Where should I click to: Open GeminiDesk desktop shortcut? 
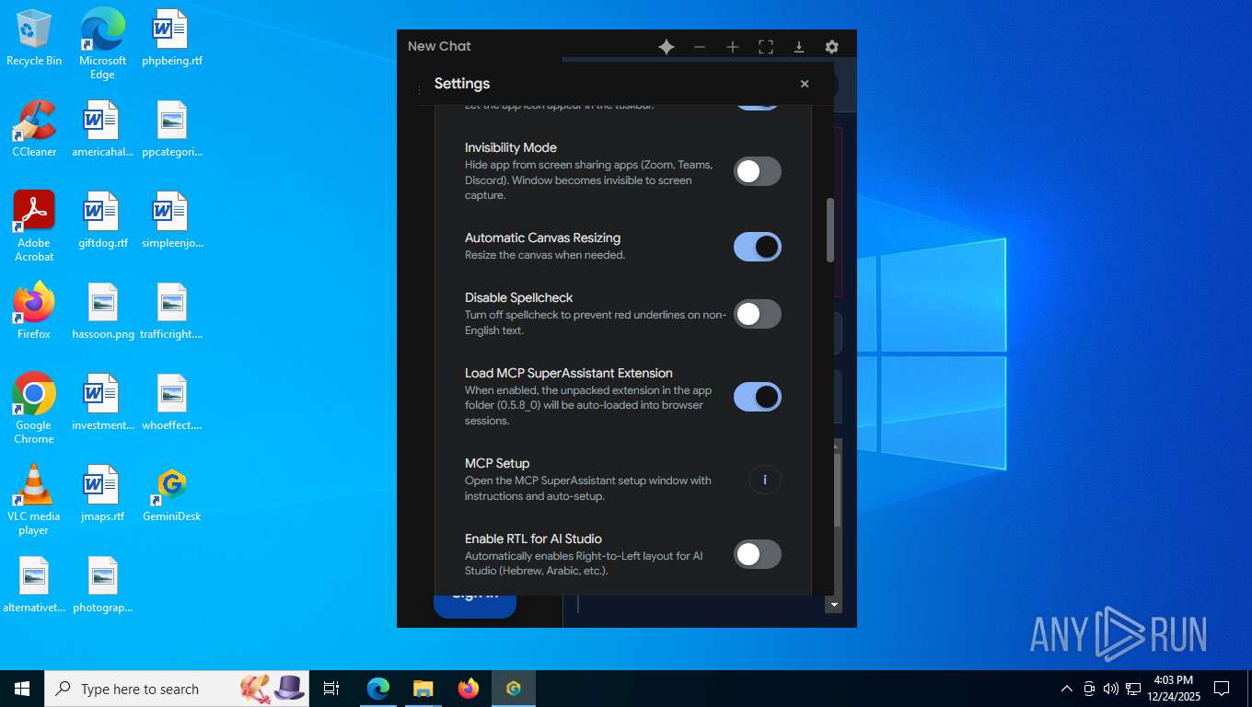[x=172, y=493]
